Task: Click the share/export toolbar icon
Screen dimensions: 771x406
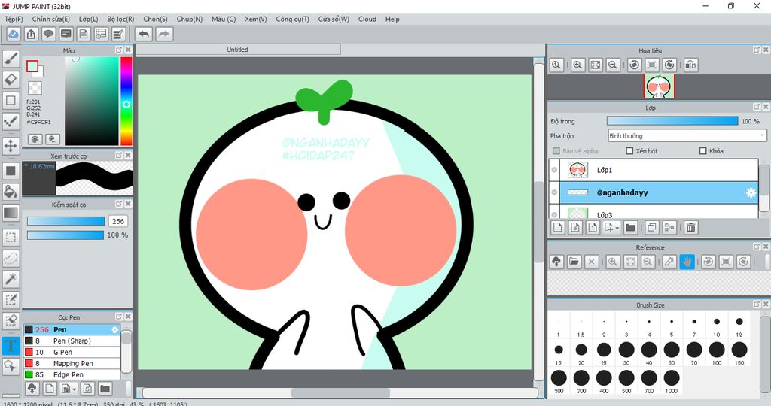Action: (31, 34)
